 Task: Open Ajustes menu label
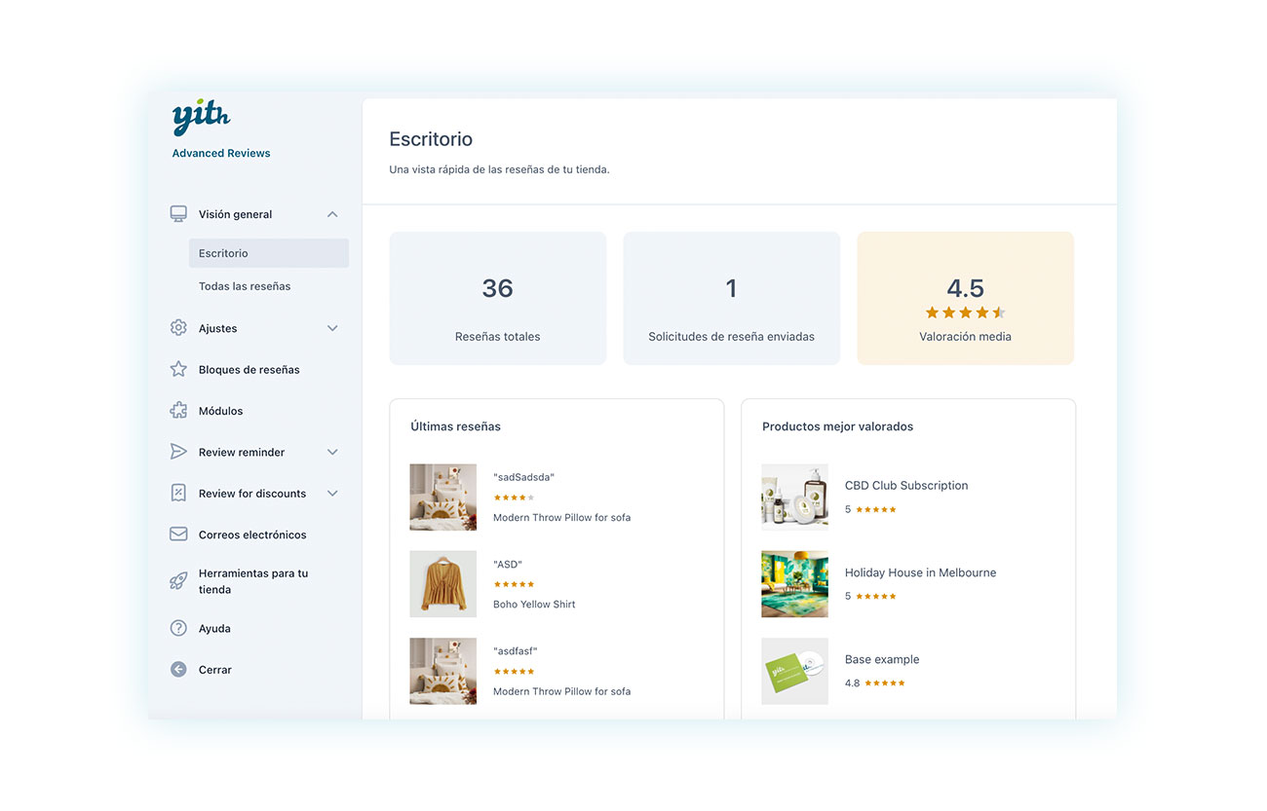point(217,329)
